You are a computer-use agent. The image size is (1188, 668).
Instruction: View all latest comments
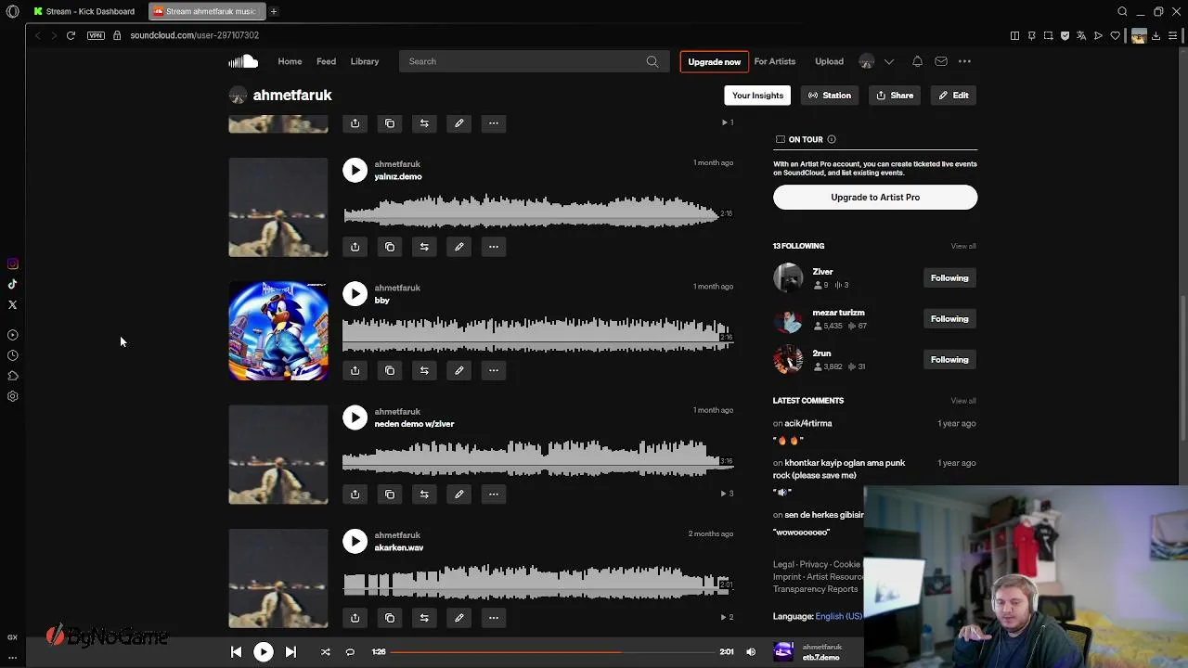click(963, 401)
